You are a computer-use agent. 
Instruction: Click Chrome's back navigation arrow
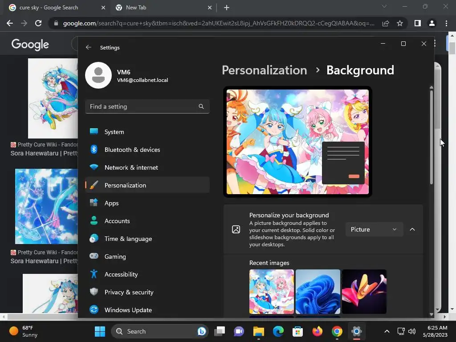coord(10,23)
